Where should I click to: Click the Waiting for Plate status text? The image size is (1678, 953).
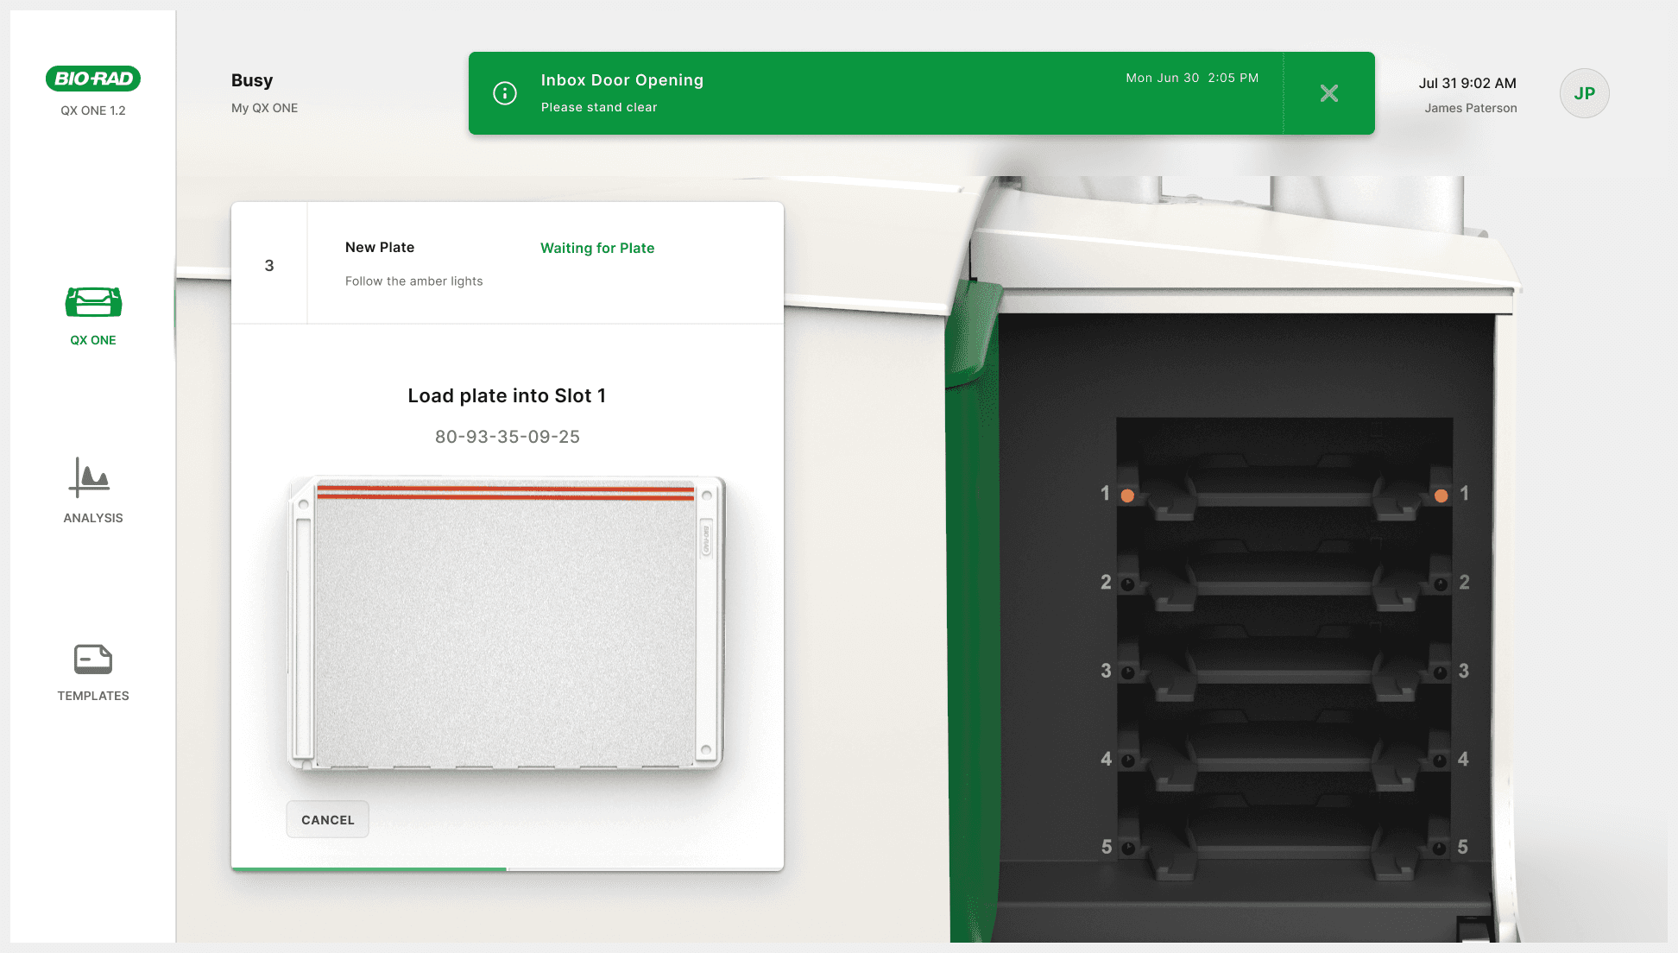click(x=597, y=248)
